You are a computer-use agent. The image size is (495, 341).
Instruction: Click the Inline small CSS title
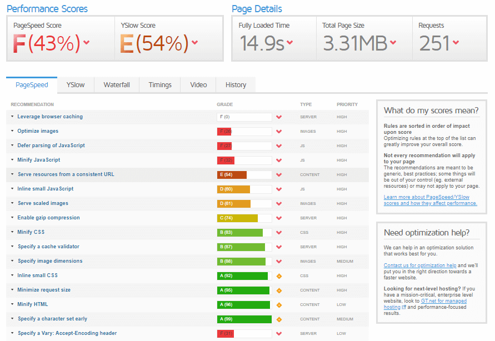[37, 275]
